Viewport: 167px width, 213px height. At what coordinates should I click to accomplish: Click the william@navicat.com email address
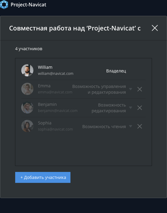click(x=56, y=74)
